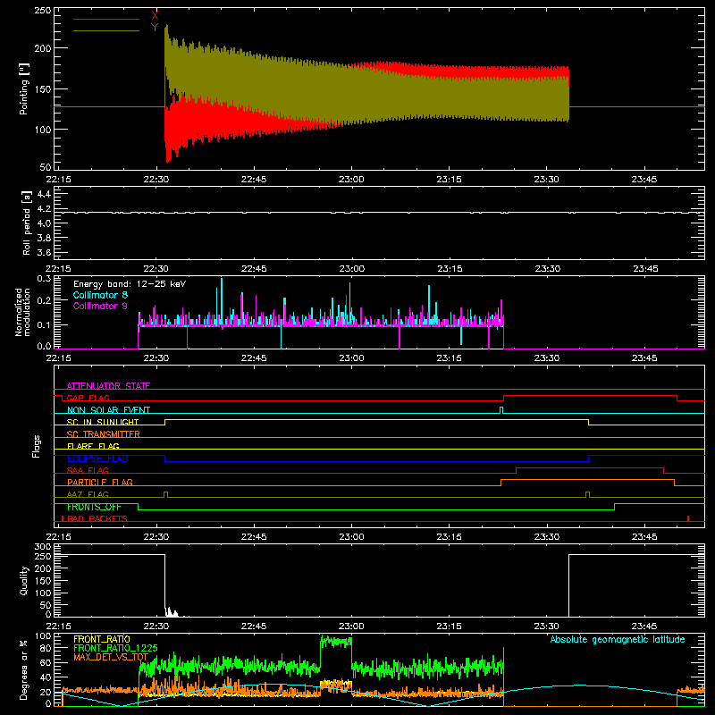The width and height of the screenshot is (715, 715).
Task: Click the 'Quality' axis title
Action: 24,580
